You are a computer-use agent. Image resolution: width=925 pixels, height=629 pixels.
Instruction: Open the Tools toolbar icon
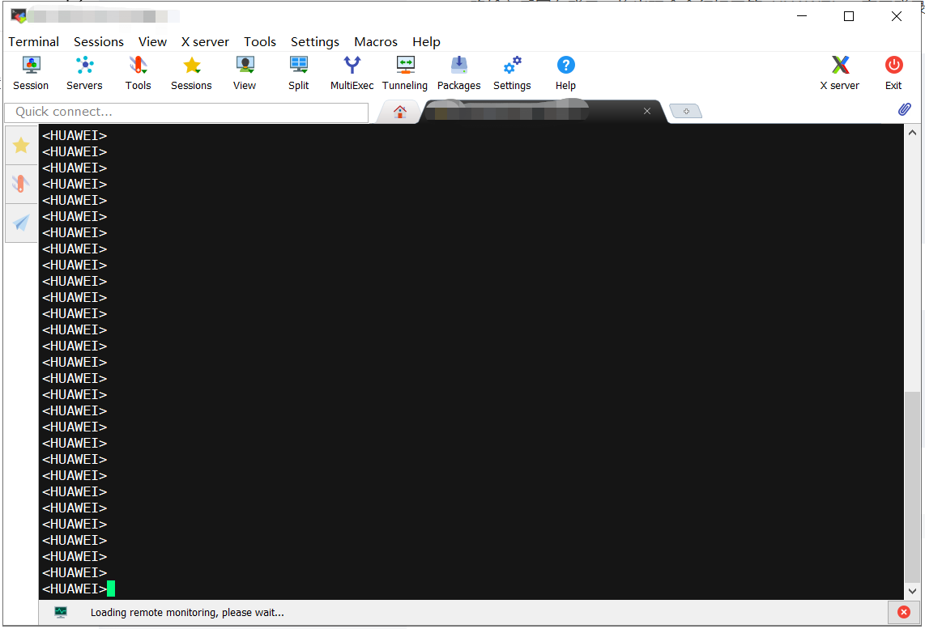[138, 73]
